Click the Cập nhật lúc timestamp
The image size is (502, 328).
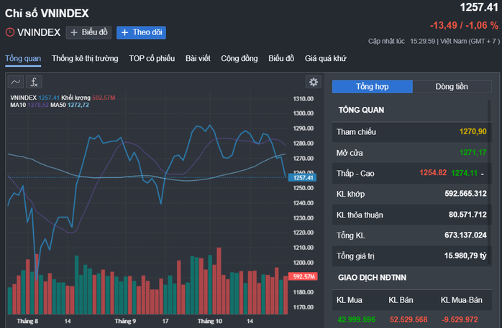click(x=434, y=41)
